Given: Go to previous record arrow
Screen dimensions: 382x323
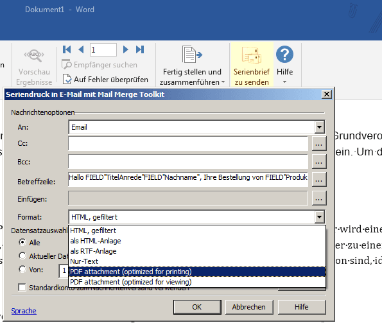Looking at the screenshot, I should 82,49.
